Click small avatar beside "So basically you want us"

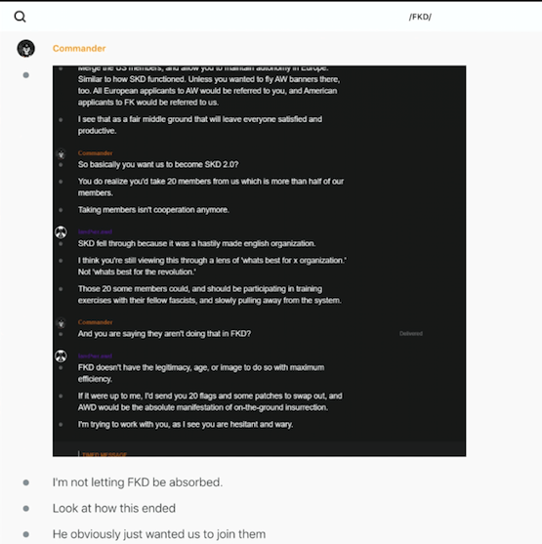pyautogui.click(x=62, y=154)
